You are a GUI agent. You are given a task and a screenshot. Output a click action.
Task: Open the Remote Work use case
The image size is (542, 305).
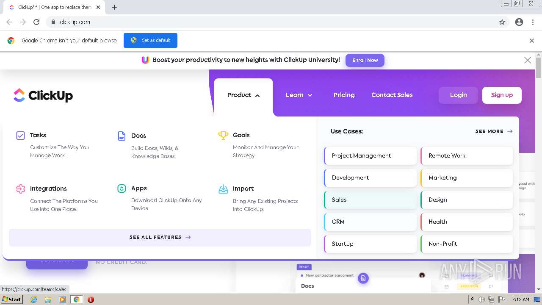click(x=467, y=156)
